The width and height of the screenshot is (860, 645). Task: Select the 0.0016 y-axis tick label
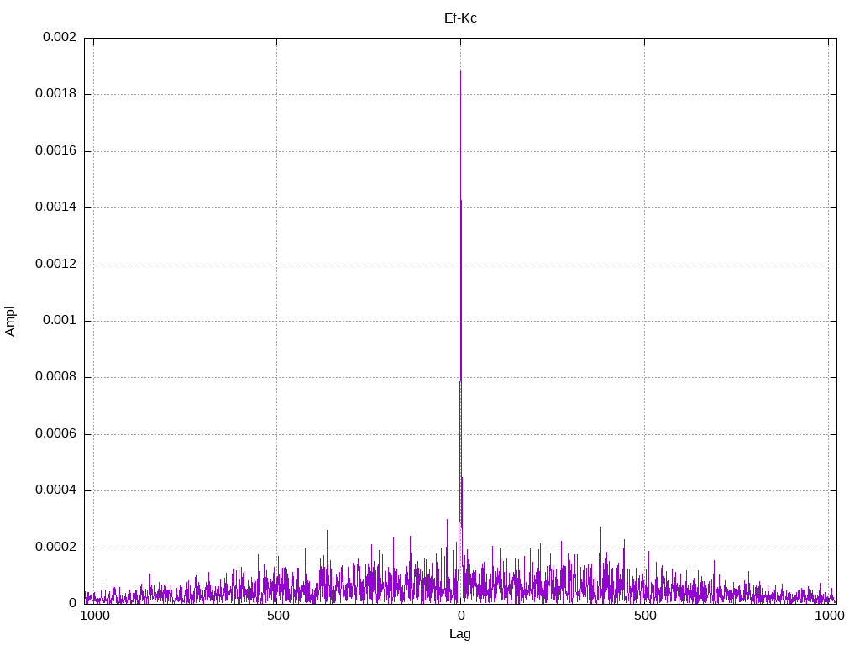coord(55,151)
